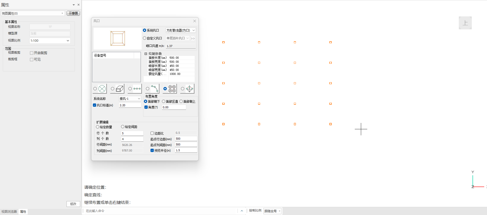Select the 给定间距 radio option
This screenshot has height=215, width=487.
(123, 127)
